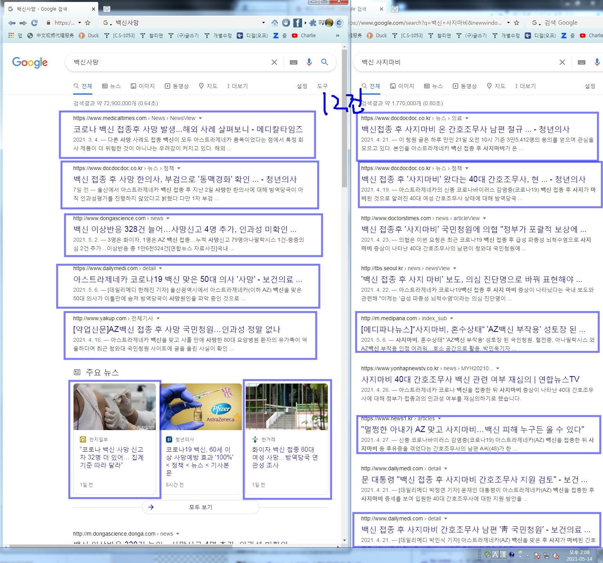This screenshot has width=603, height=563.
Task: Open the Duck bookmark in left window
Action: pos(89,35)
